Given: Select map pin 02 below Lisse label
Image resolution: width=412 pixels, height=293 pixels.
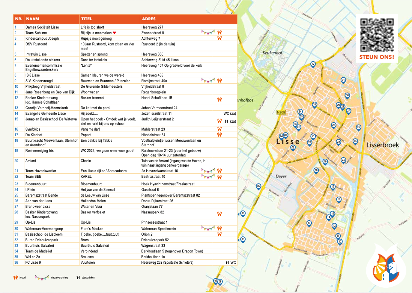Looking at the screenshot, I should 293,148.
